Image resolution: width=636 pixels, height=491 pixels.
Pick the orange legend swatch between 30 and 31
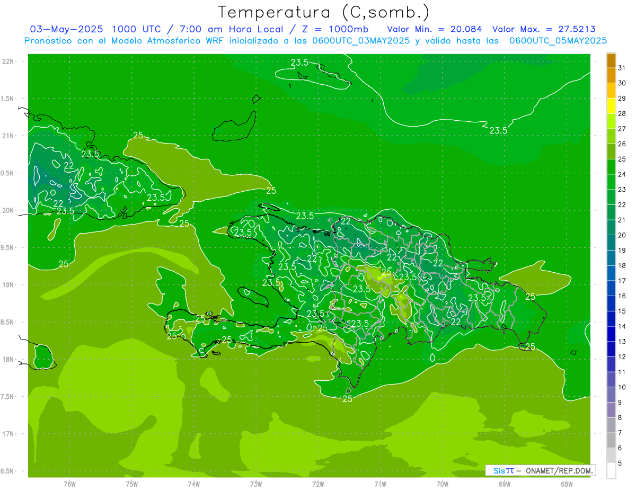tap(611, 75)
